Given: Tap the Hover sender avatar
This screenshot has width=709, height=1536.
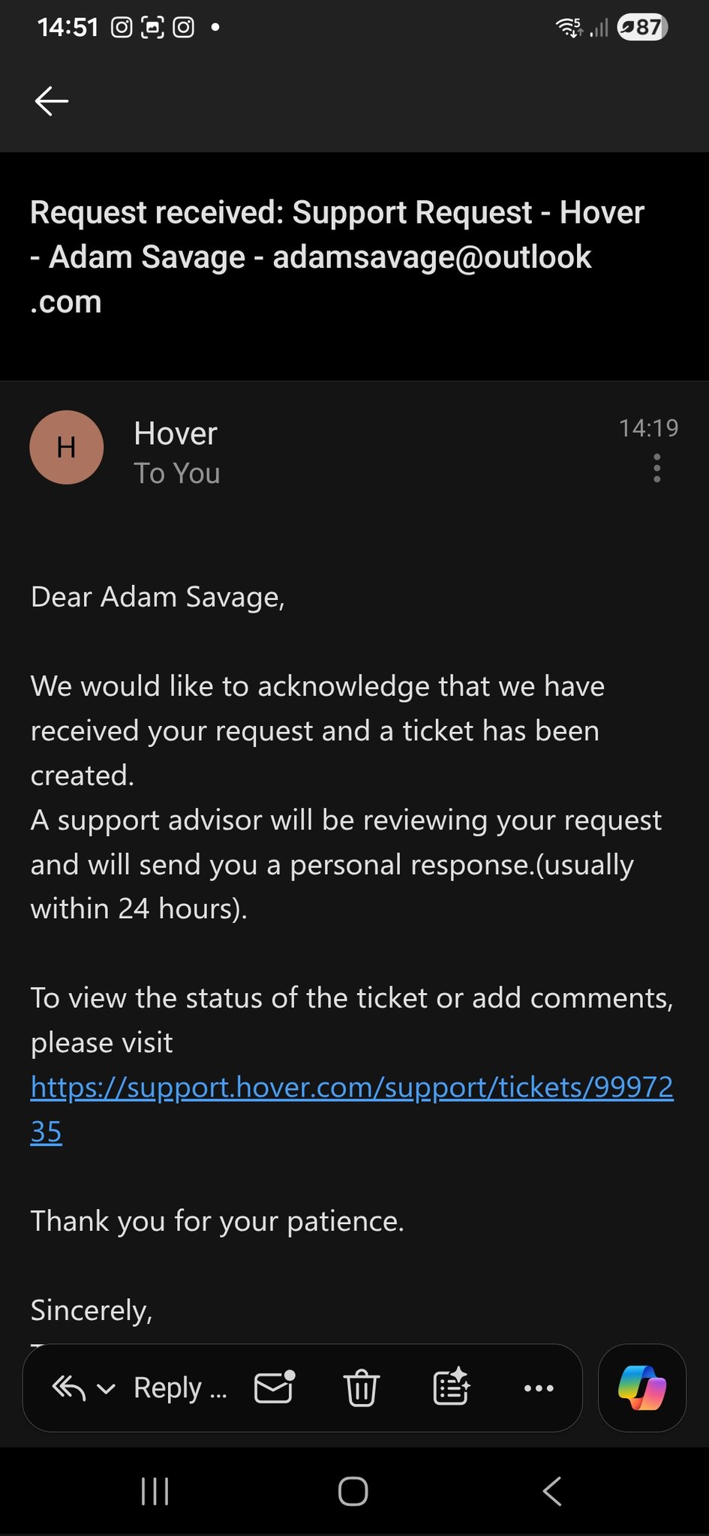Looking at the screenshot, I should tap(66, 447).
